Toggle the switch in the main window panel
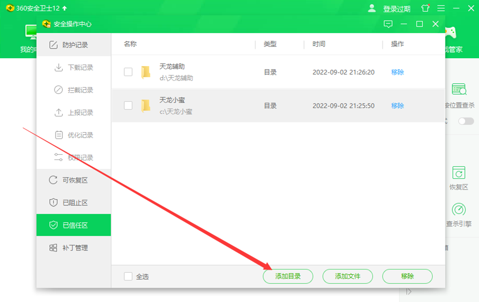479x302 pixels. pyautogui.click(x=466, y=121)
